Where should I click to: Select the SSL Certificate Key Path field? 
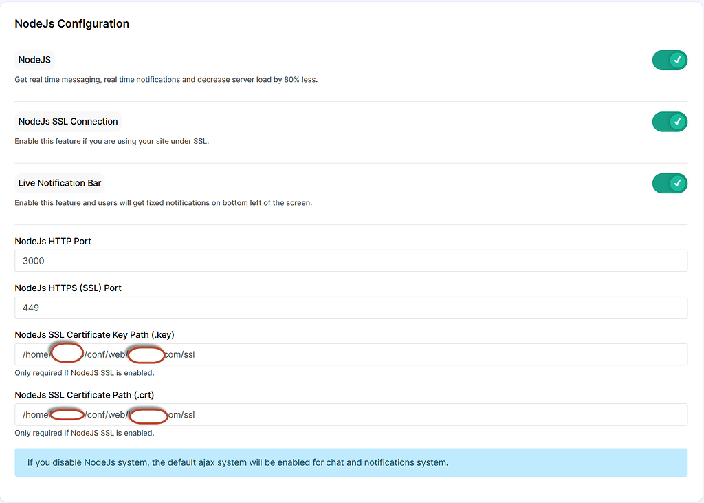click(x=352, y=354)
